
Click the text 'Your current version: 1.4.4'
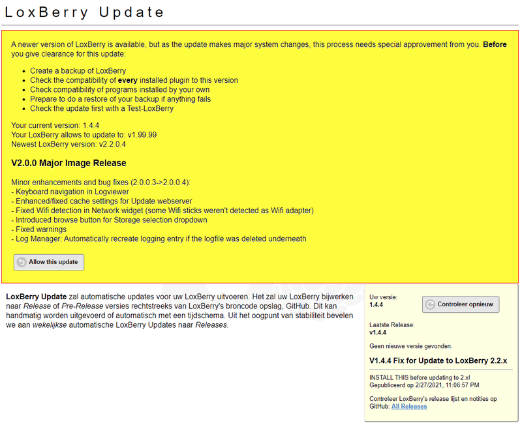click(x=55, y=125)
